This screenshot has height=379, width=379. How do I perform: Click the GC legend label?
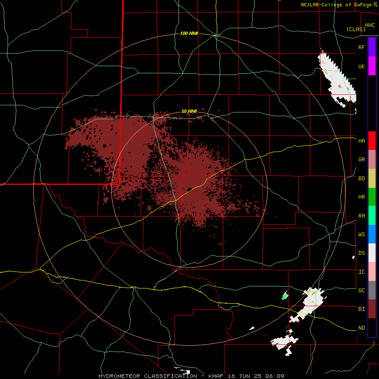[x=361, y=291]
